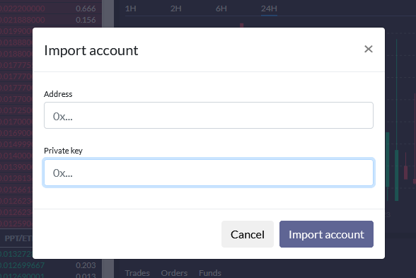Cancel the account import
416x278 pixels.
coord(248,234)
